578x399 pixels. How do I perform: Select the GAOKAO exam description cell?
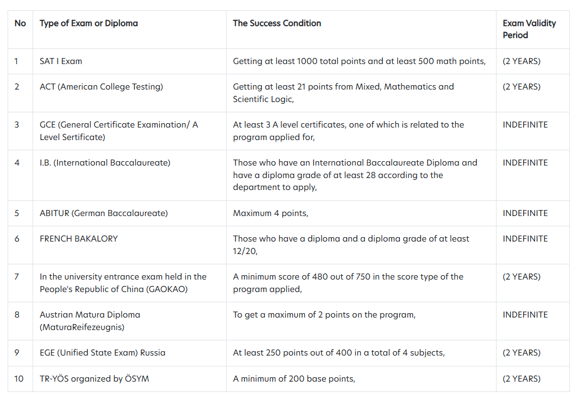pyautogui.click(x=123, y=283)
